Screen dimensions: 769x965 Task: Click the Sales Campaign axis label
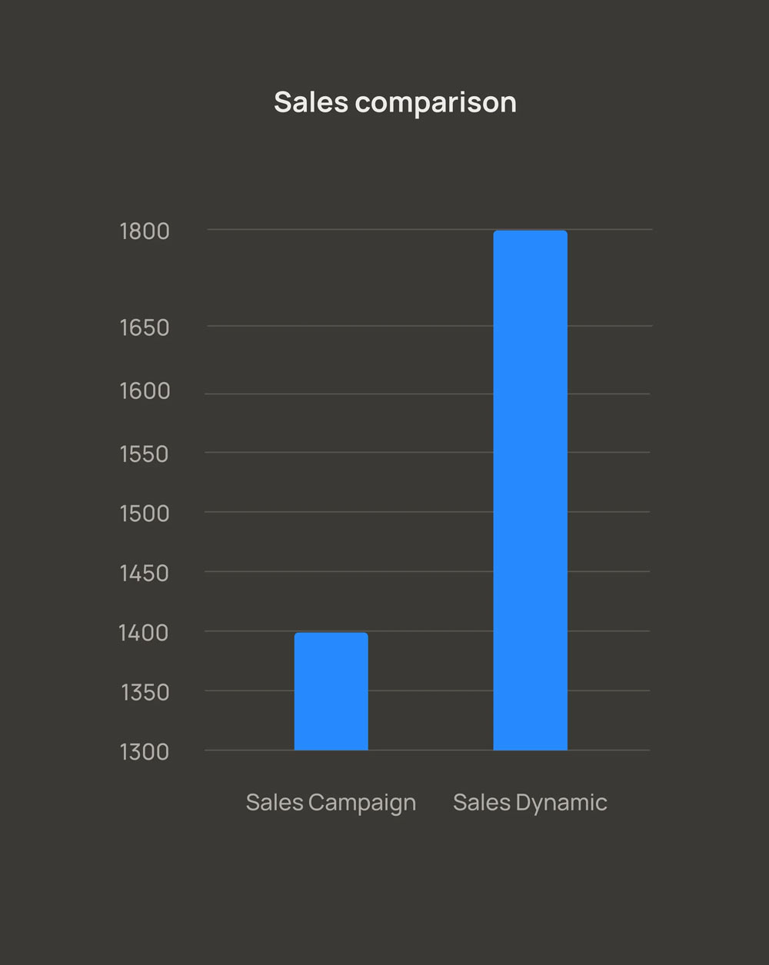(331, 803)
